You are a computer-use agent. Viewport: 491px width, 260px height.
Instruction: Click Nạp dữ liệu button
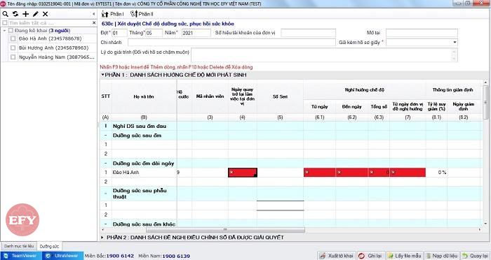[x=442, y=256]
